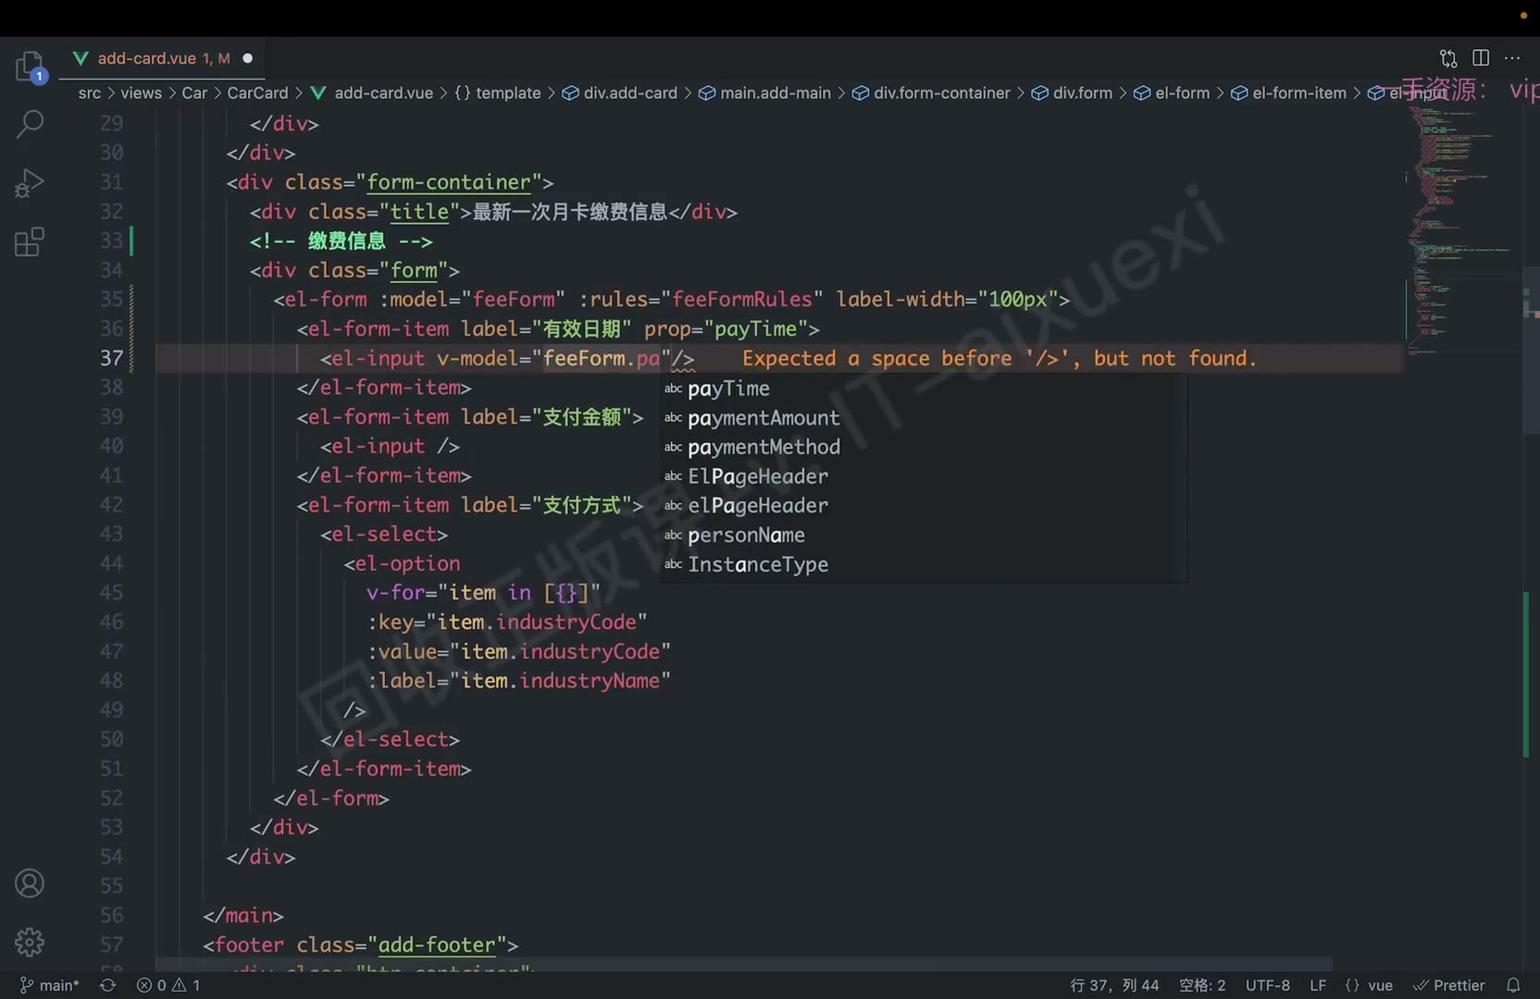1540x999 pixels.
Task: Choose InstanceType suggestion
Action: tap(923, 564)
